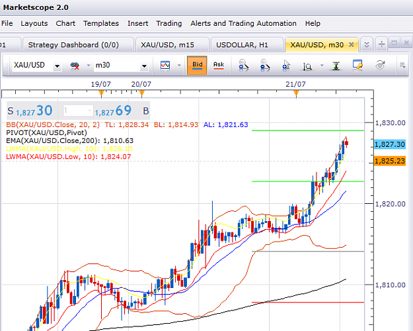Open the Help menu
Viewport: 413px width, 331px height.
pyautogui.click(x=313, y=23)
